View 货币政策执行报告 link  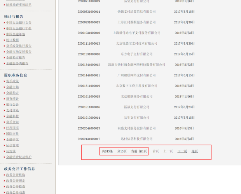point(19,46)
